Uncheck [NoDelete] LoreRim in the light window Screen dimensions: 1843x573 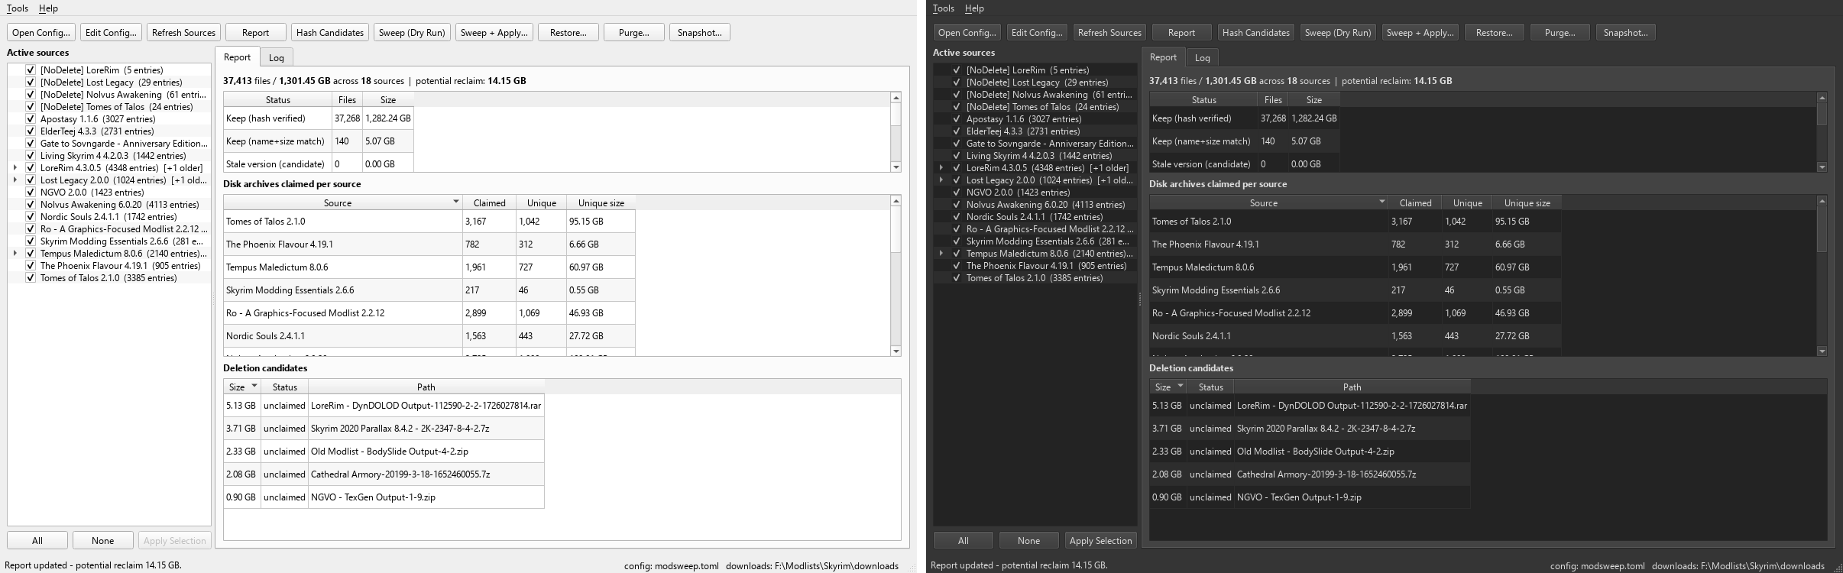[x=31, y=70]
